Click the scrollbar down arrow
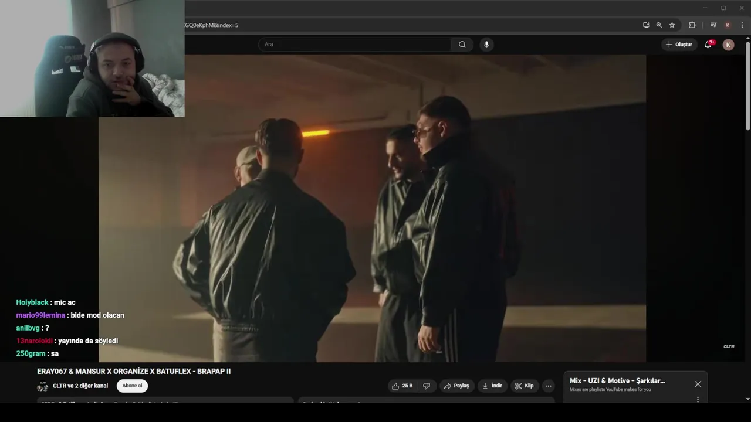 click(747, 399)
